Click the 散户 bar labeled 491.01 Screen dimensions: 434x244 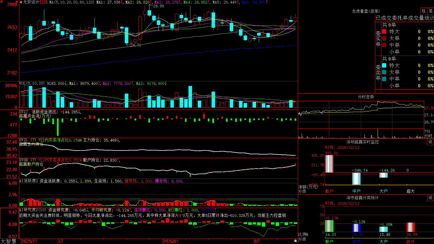tap(329, 163)
